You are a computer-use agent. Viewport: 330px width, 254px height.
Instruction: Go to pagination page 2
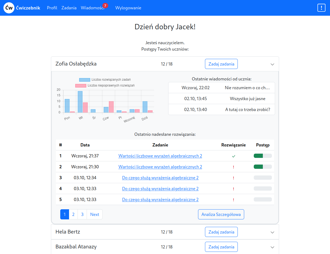tap(73, 214)
